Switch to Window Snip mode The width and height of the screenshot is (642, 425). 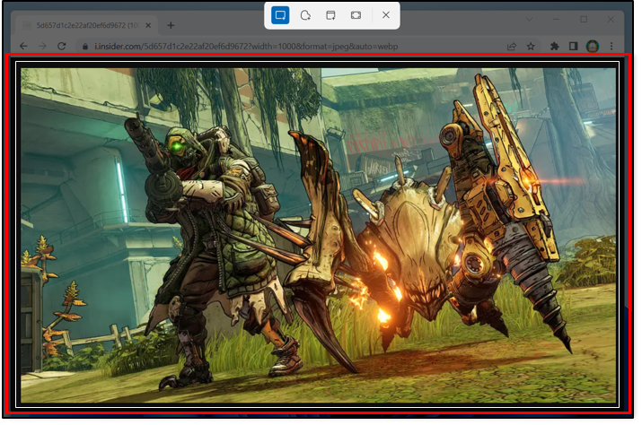(x=330, y=15)
